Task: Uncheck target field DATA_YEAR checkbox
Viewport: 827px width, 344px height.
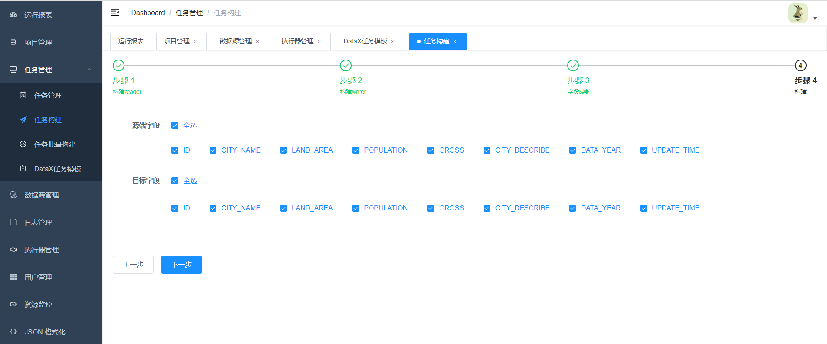Action: tap(573, 208)
